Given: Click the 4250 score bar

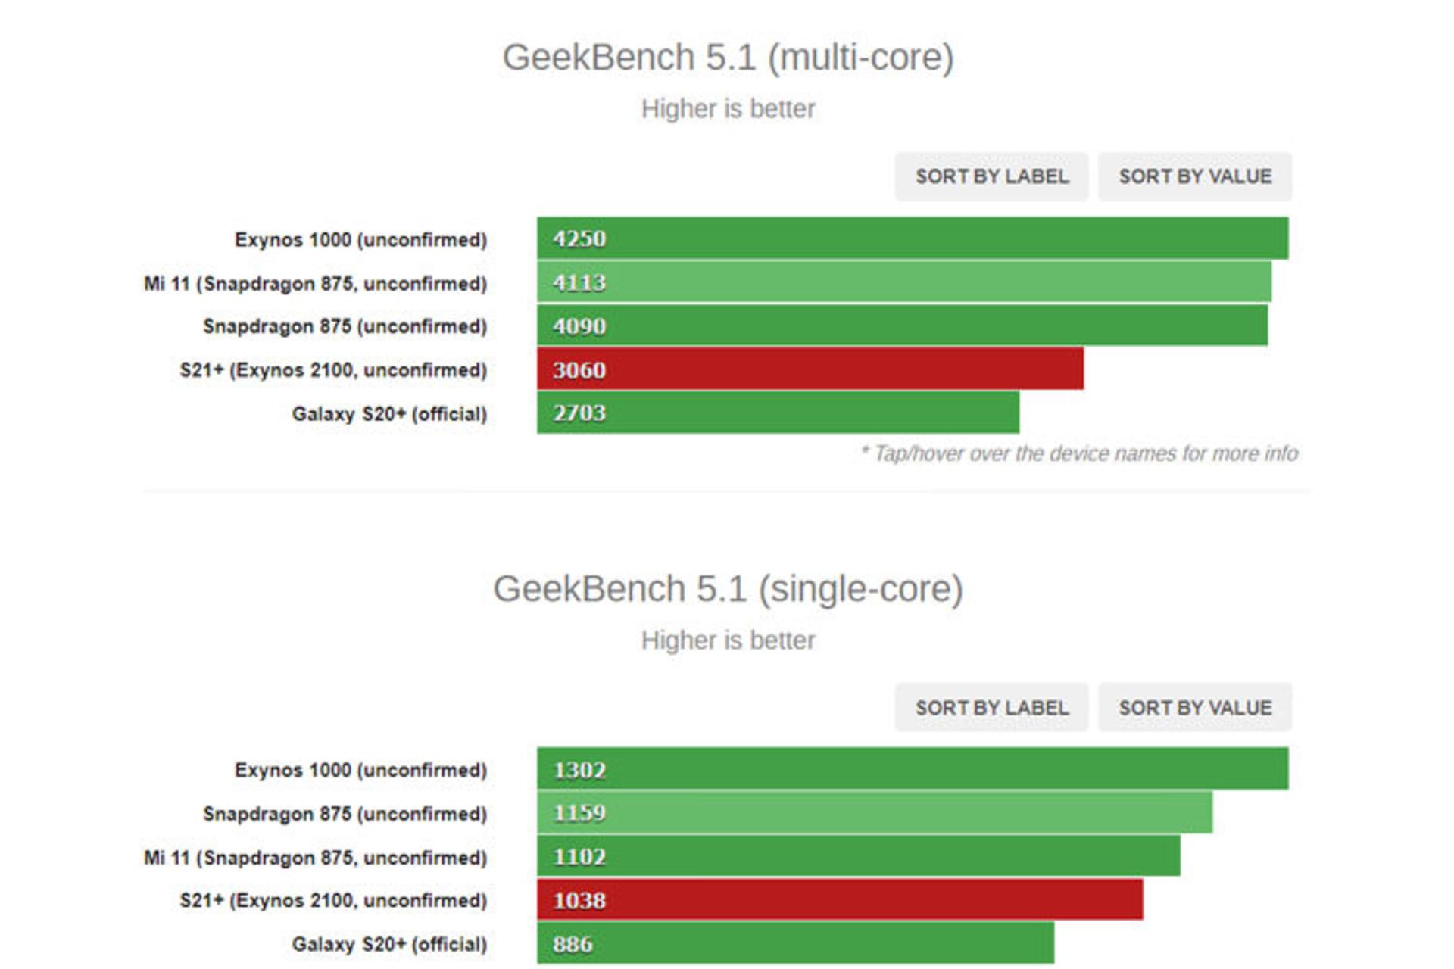Looking at the screenshot, I should tap(913, 238).
